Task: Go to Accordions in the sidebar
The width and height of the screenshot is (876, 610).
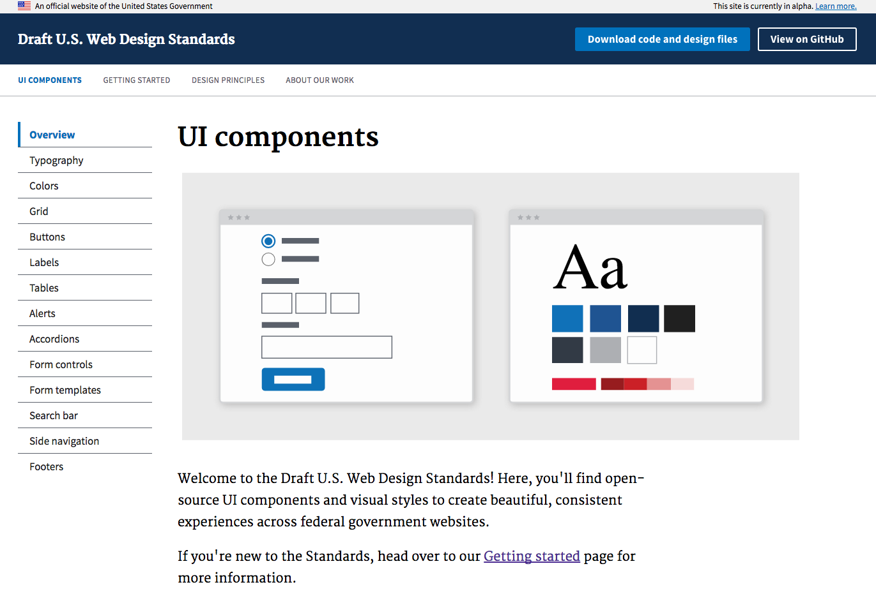Action: click(x=85, y=339)
